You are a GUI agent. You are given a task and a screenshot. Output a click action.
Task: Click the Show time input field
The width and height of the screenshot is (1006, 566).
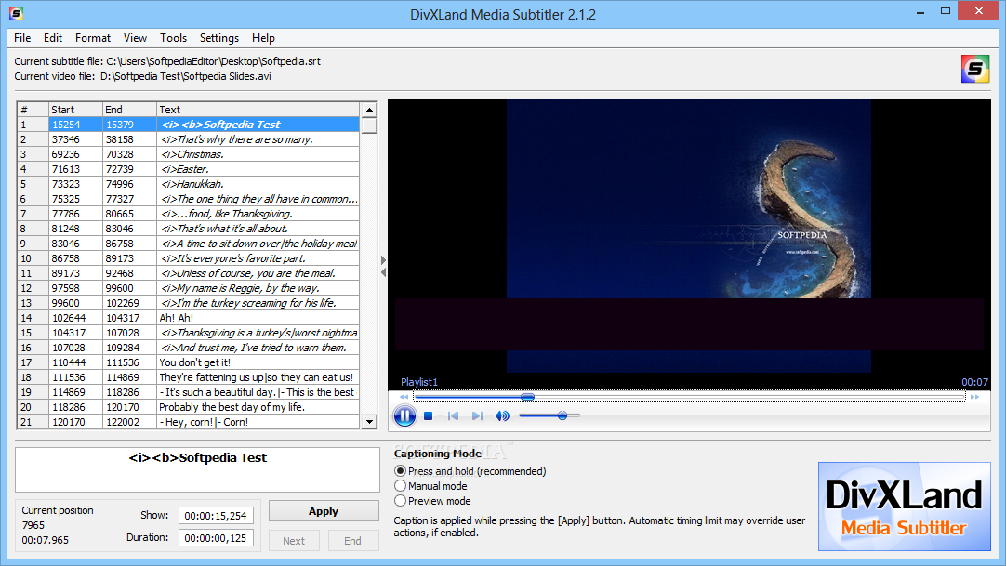coord(216,516)
